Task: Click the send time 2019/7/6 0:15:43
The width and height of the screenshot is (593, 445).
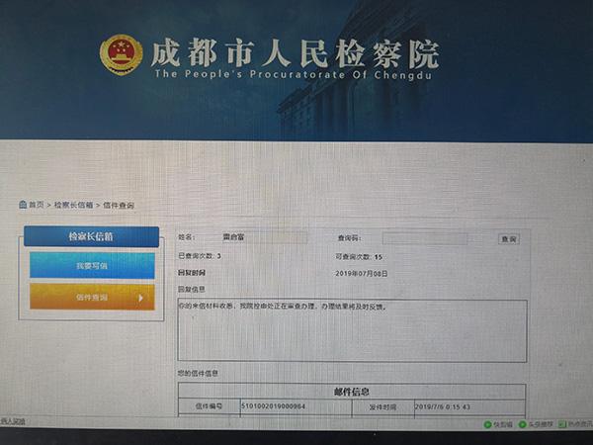Action: pyautogui.click(x=443, y=407)
